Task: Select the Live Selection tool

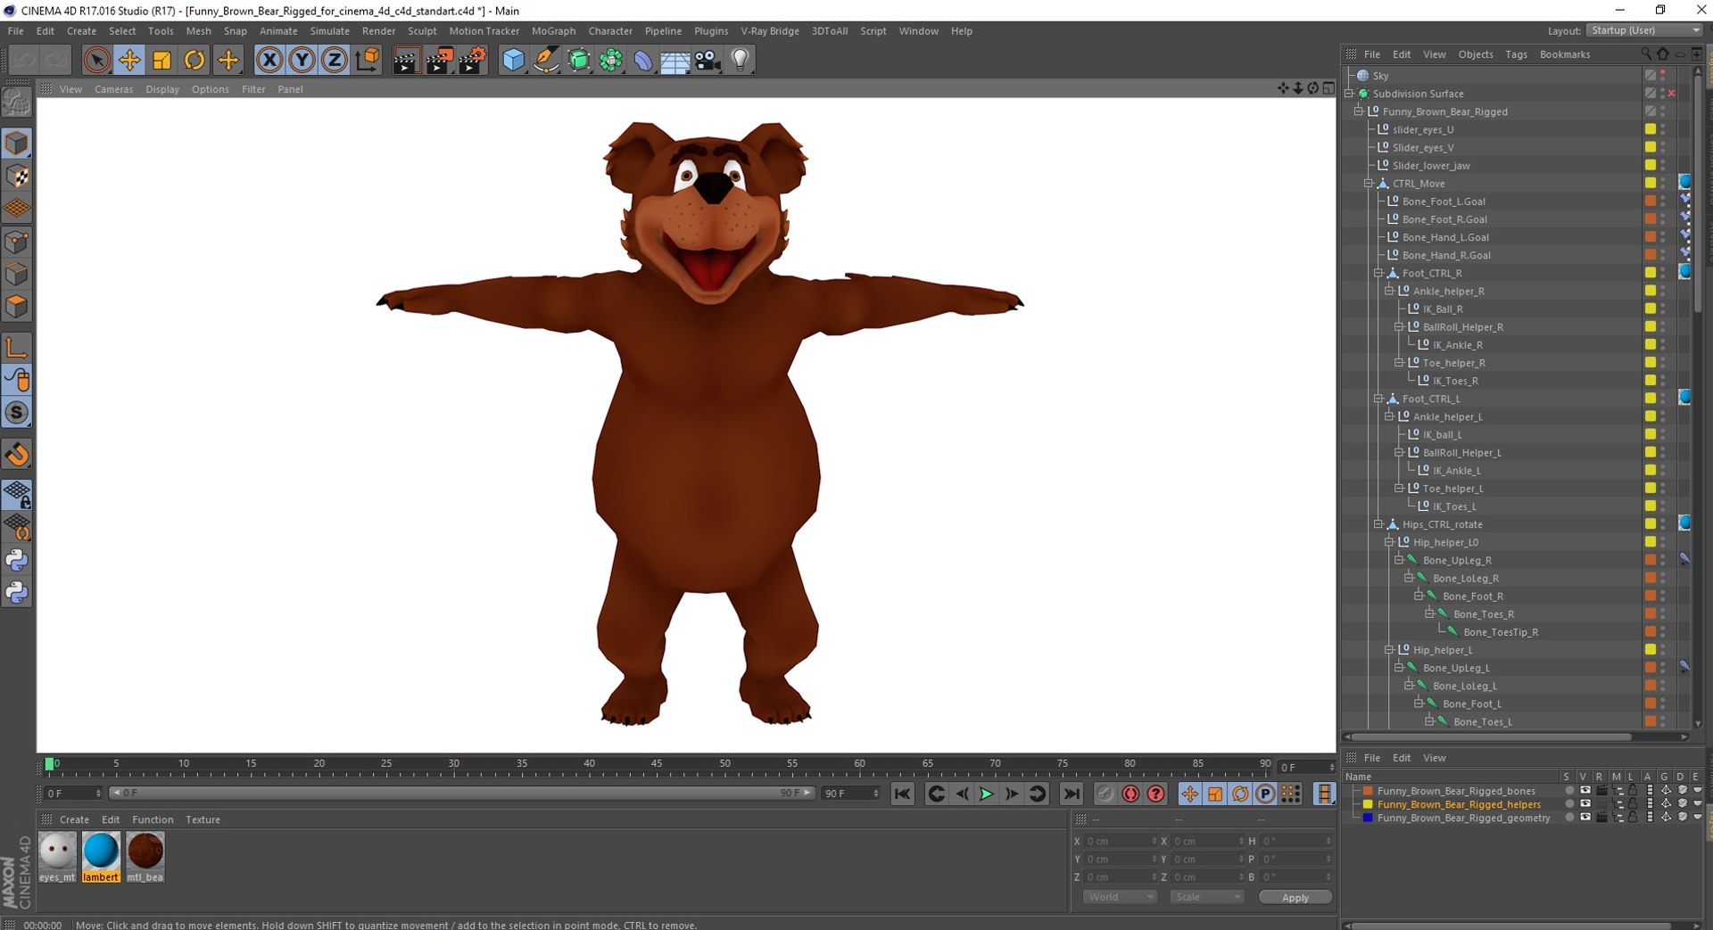Action: 96,61
